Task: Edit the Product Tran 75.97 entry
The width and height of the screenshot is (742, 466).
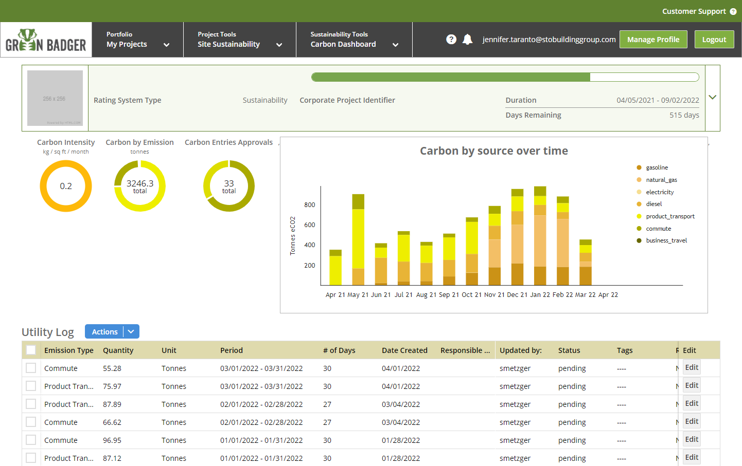Action: (692, 385)
